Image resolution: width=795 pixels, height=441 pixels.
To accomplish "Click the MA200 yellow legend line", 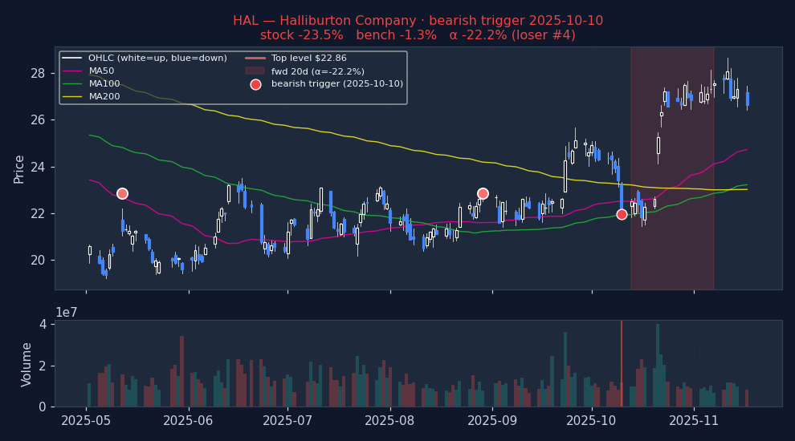I will tap(73, 96).
